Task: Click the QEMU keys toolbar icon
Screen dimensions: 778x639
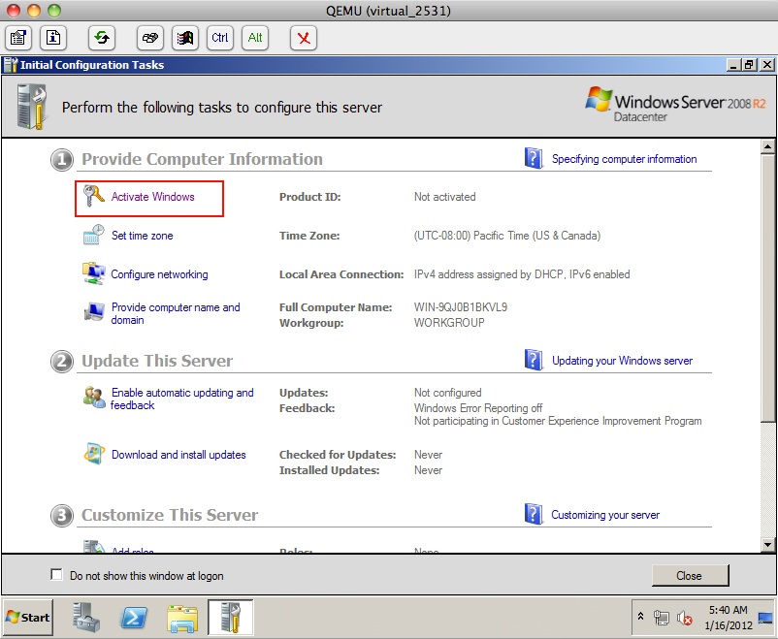Action: (149, 38)
